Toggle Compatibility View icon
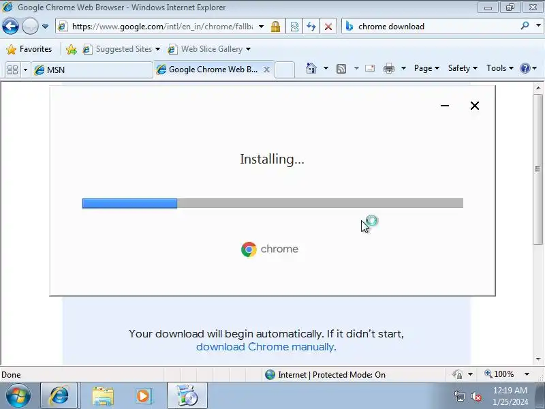 tap(294, 27)
